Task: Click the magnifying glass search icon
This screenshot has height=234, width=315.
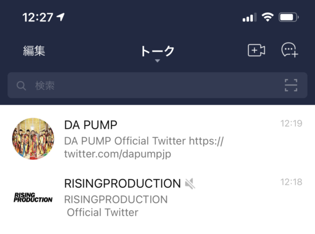Action: click(22, 86)
